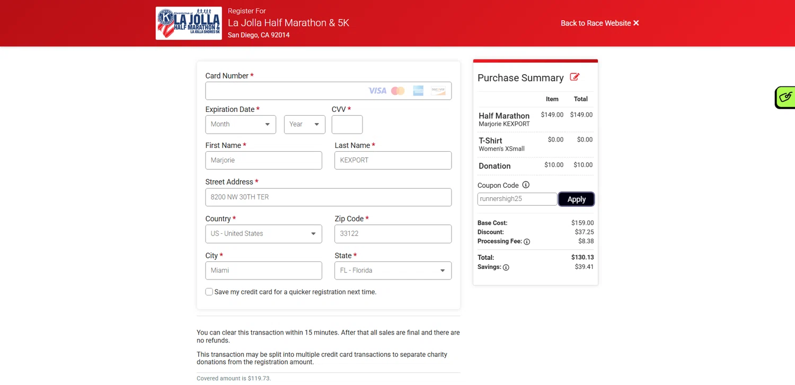Click the Zip Code field
The height and width of the screenshot is (385, 795).
(x=393, y=234)
